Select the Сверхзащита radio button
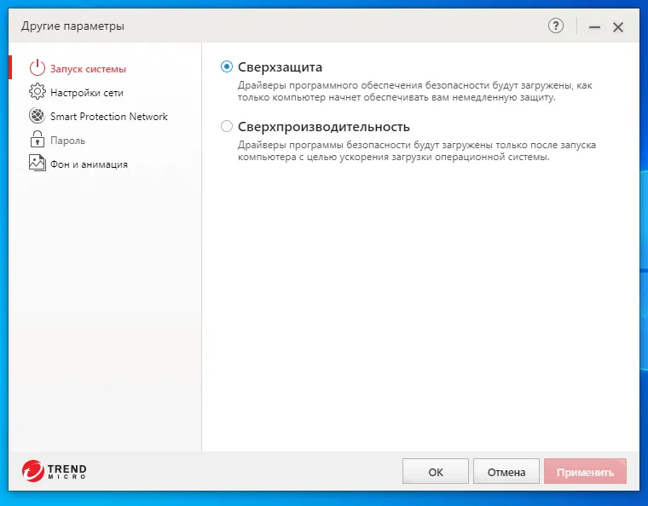The height and width of the screenshot is (506, 648). (x=227, y=66)
